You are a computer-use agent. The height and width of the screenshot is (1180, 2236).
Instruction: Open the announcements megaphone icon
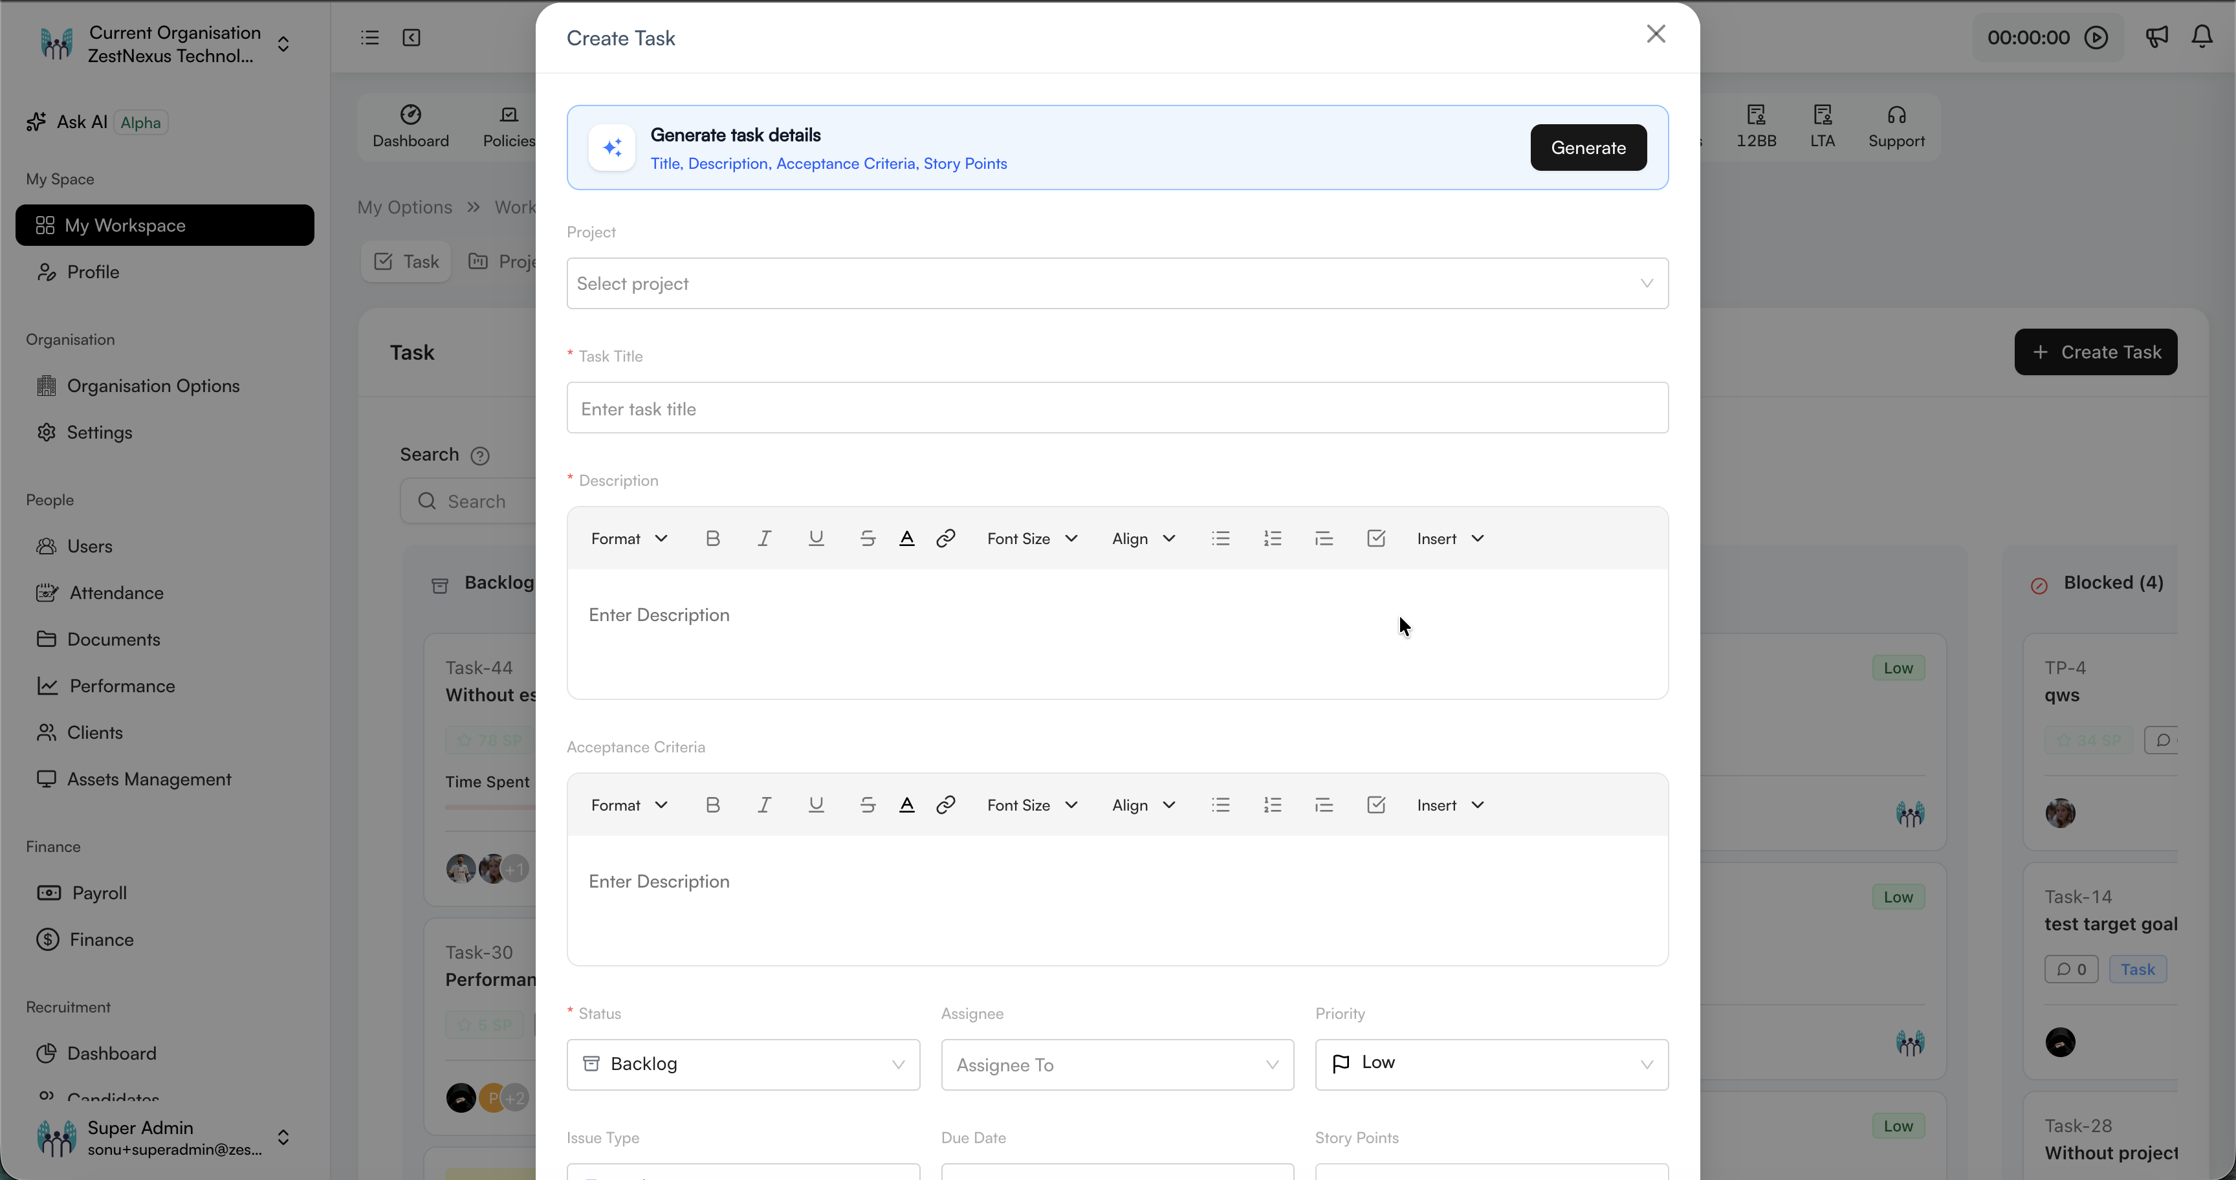click(x=2157, y=36)
